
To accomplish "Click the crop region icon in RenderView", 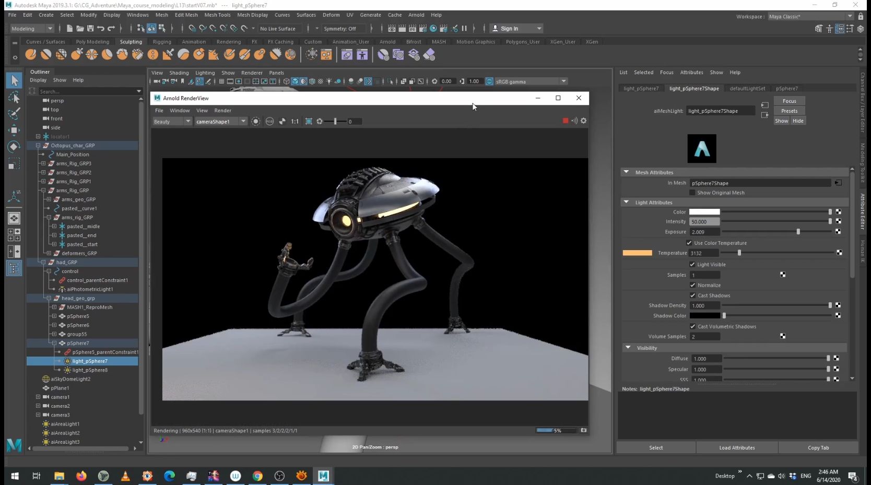I will point(309,122).
